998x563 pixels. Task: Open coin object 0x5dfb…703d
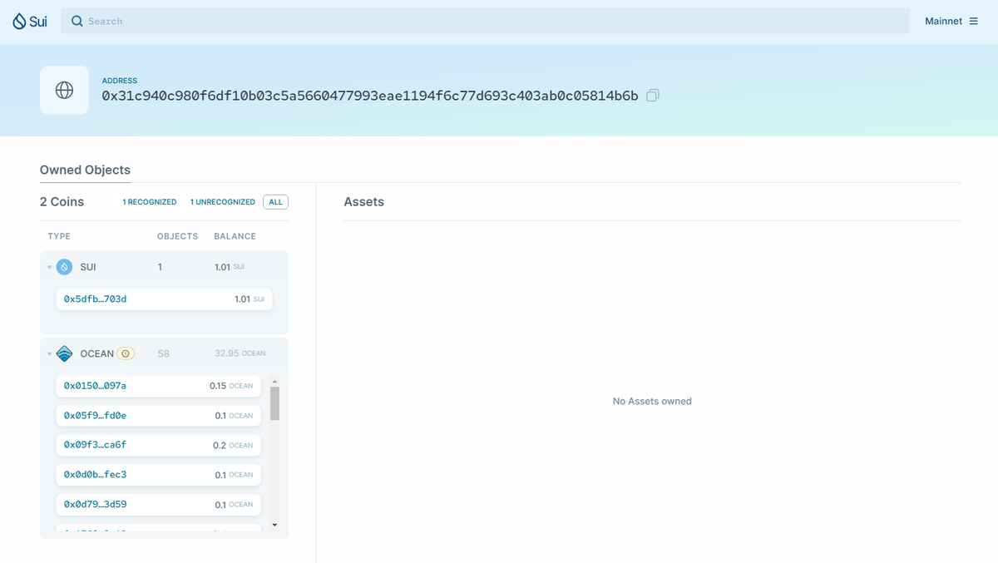(x=164, y=299)
